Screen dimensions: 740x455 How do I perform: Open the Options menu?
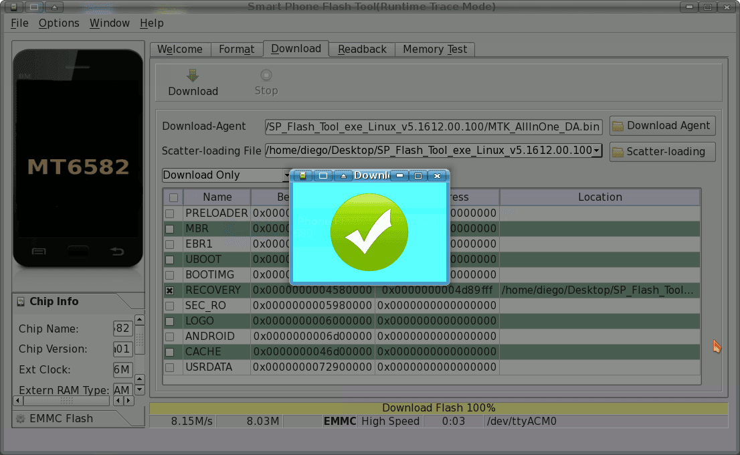[x=59, y=23]
